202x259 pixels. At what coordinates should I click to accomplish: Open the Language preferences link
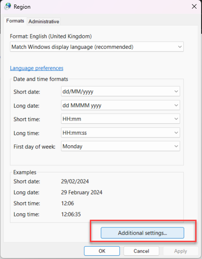(x=36, y=68)
